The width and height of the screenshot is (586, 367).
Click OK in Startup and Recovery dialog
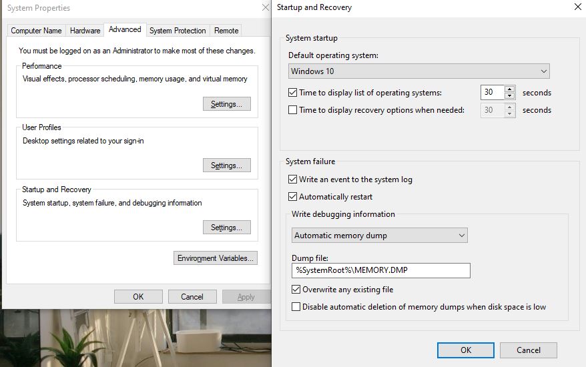[466, 350]
